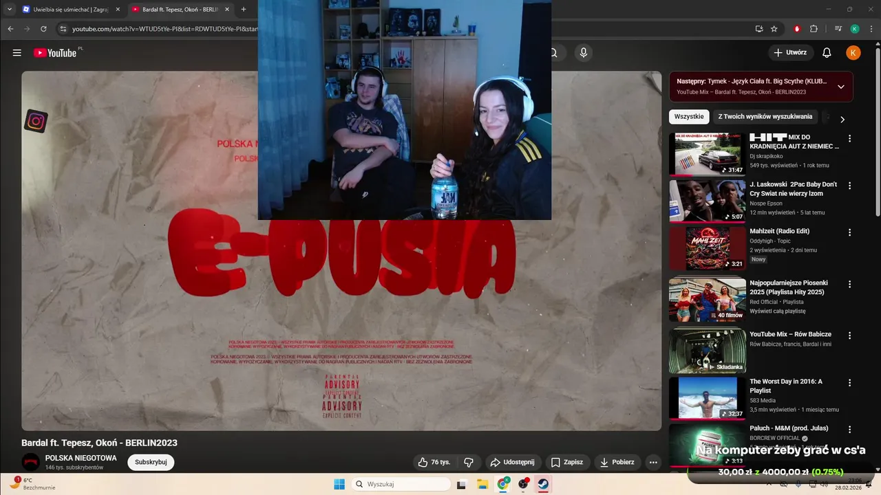Open the Chrome taskbar icon
The height and width of the screenshot is (495, 881).
(503, 484)
